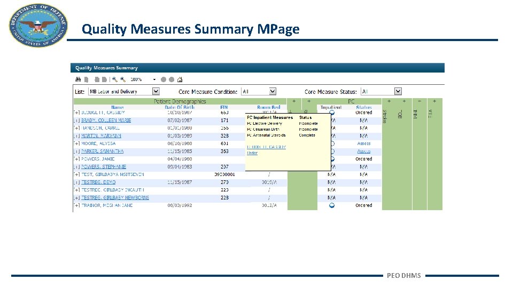Open the 100% zoom level dropdown
Viewport: 513px width, 288px height.
154,79
